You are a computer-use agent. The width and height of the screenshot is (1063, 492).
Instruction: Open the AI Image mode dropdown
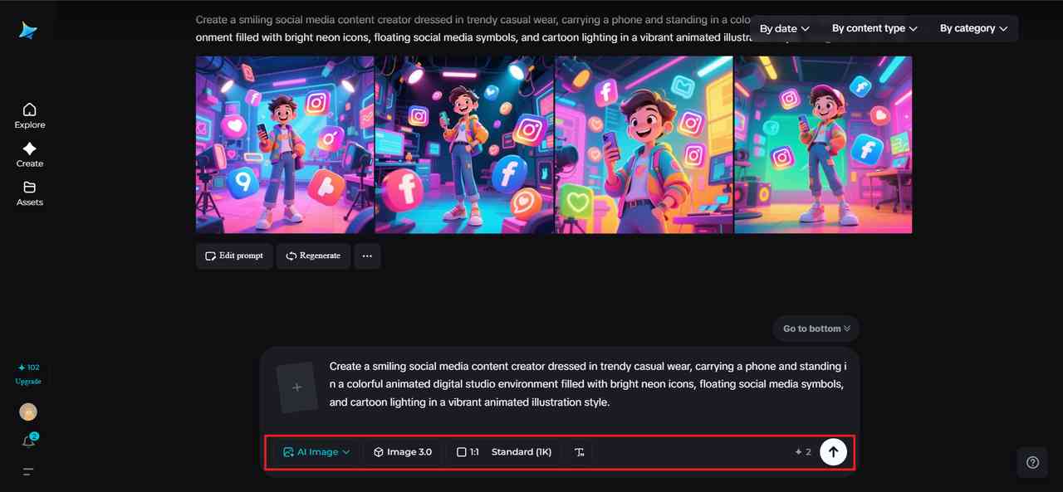[316, 452]
